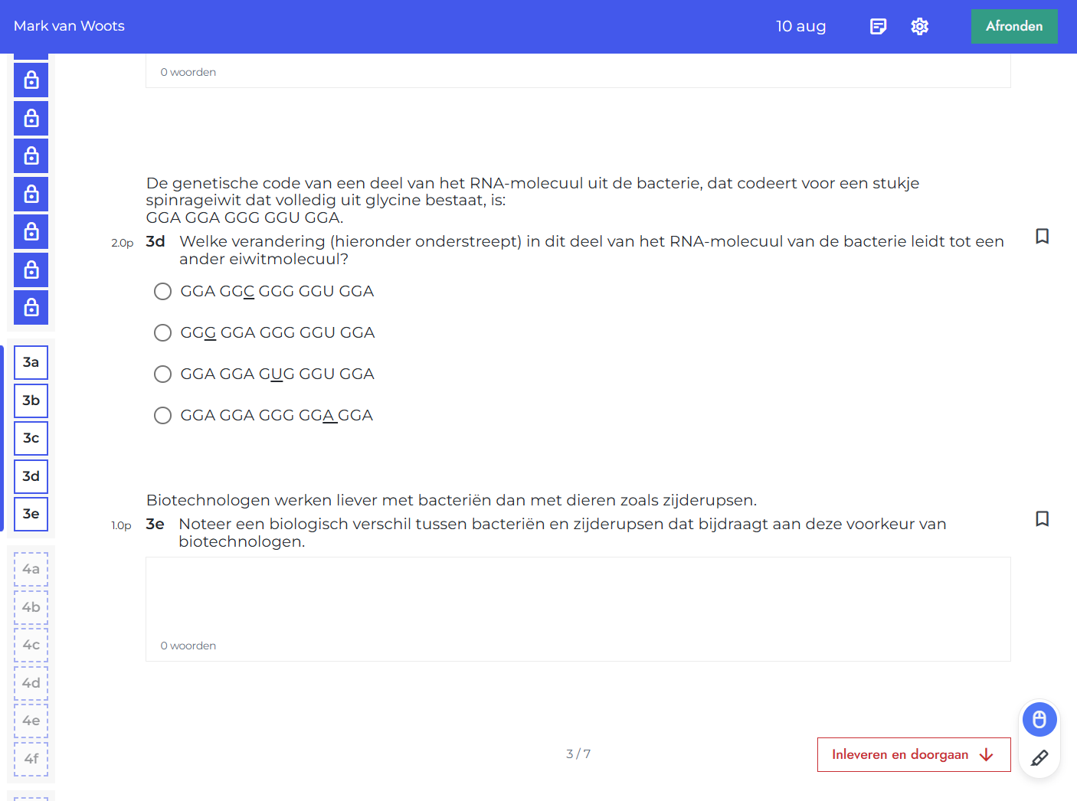This screenshot has height=801, width=1077.
Task: Select the pencil drawing tool
Action: (1039, 758)
